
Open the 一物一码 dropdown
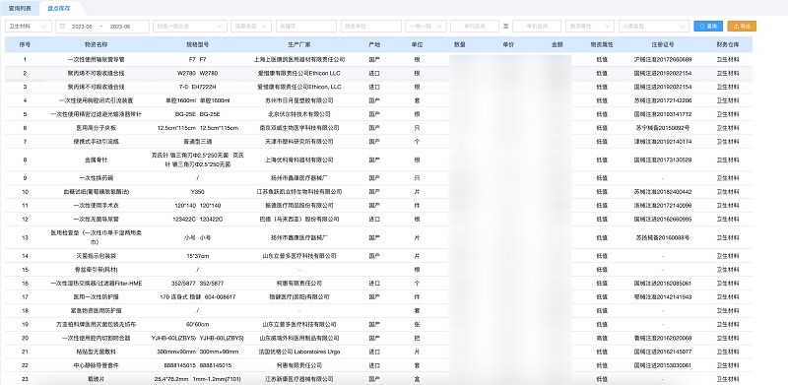(426, 27)
